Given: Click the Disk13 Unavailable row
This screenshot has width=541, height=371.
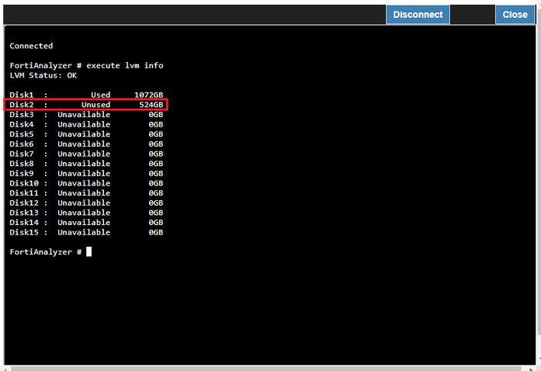Looking at the screenshot, I should coord(86,213).
